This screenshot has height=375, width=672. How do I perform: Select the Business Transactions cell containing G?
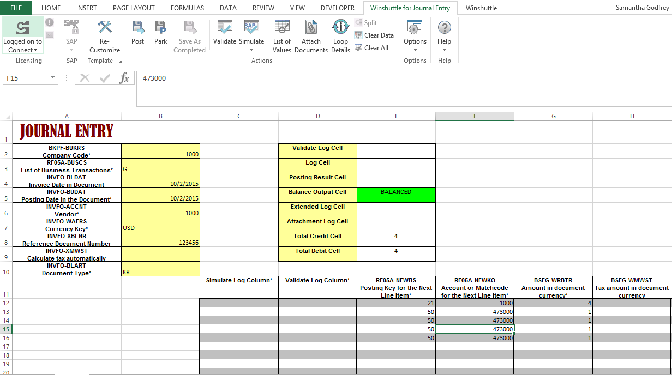[x=160, y=166]
